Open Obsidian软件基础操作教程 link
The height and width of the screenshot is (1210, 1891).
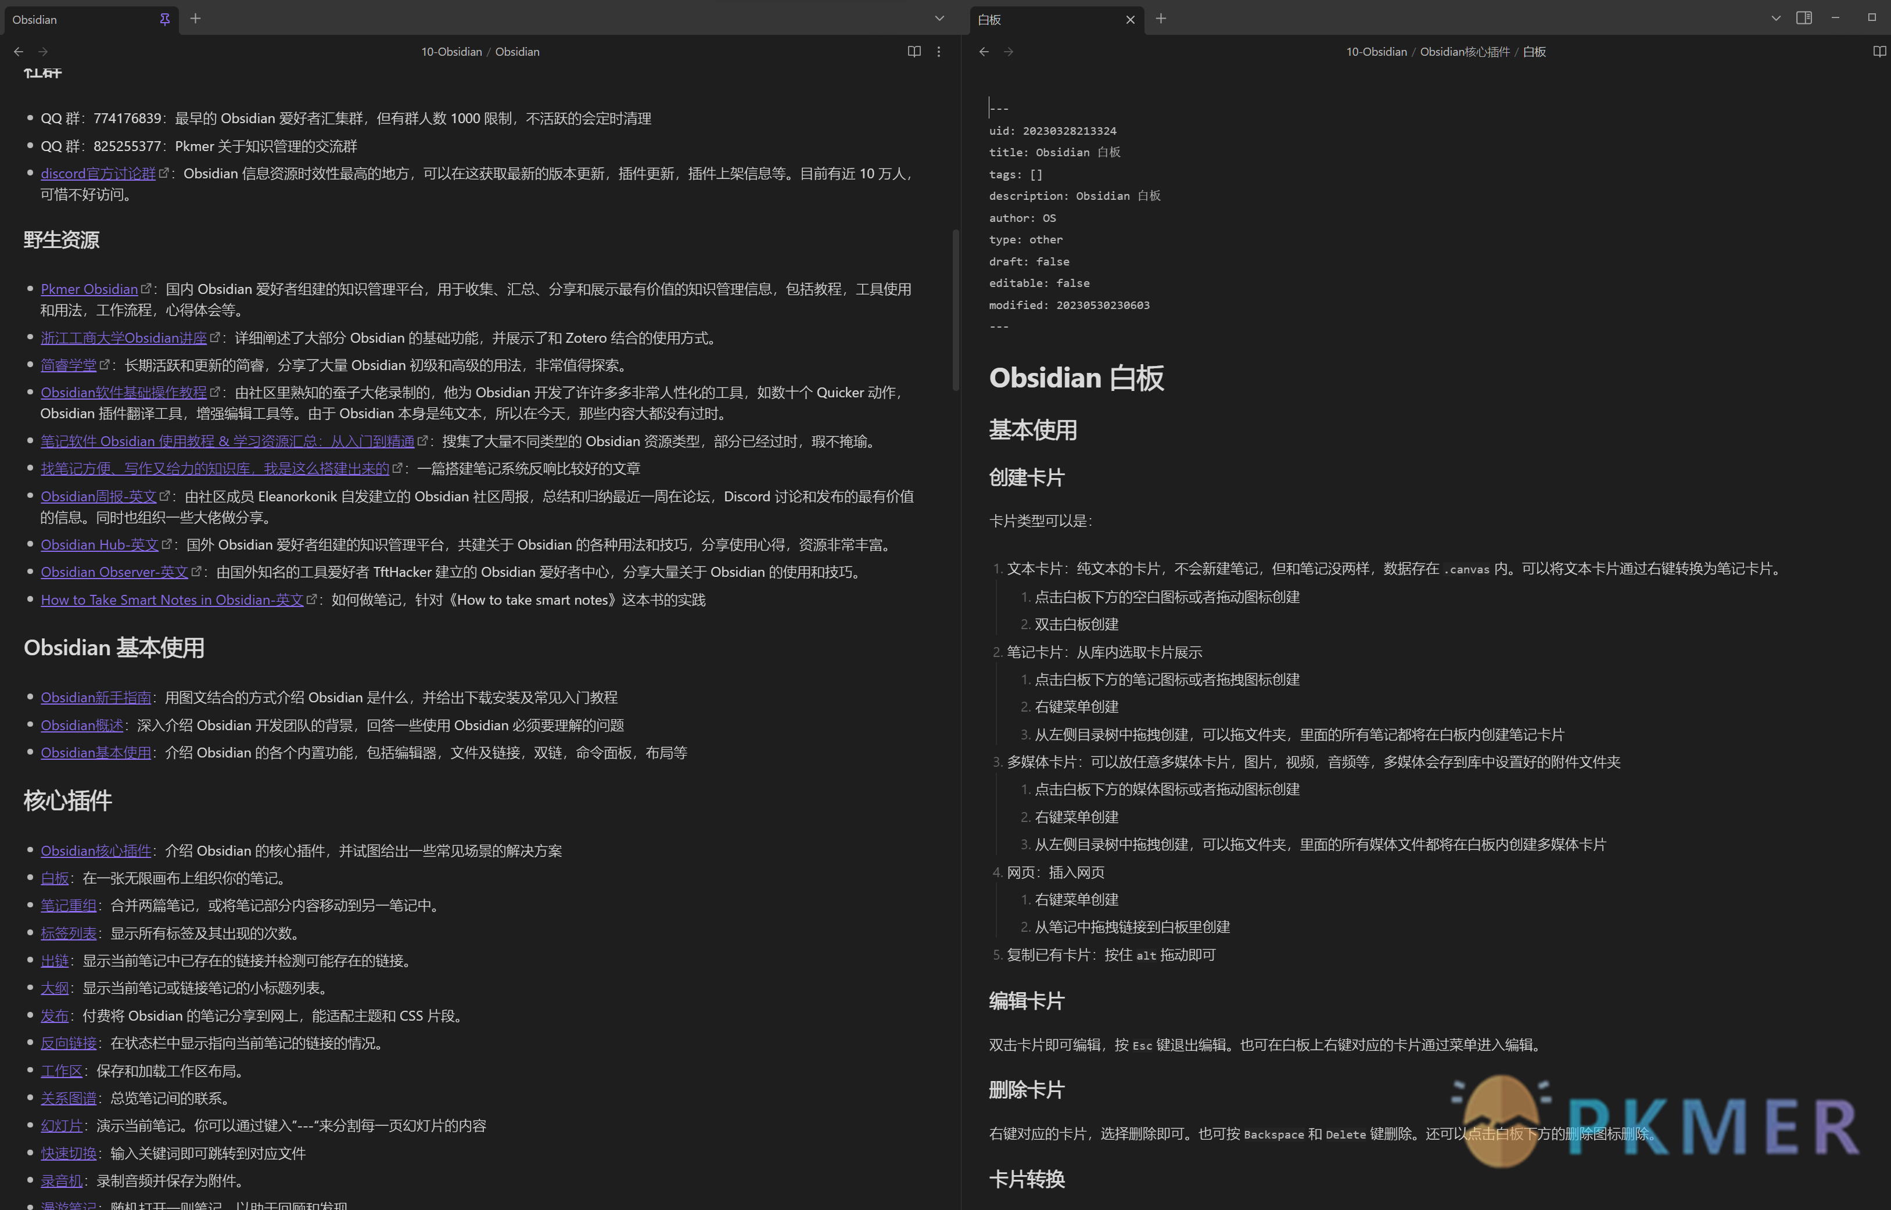tap(123, 392)
